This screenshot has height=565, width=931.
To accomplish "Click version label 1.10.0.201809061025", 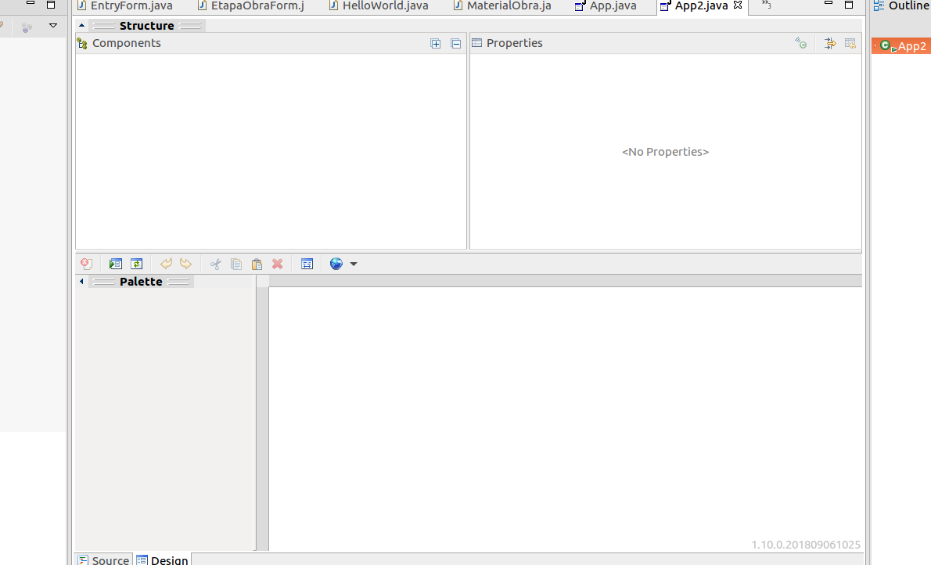I will pyautogui.click(x=806, y=544).
